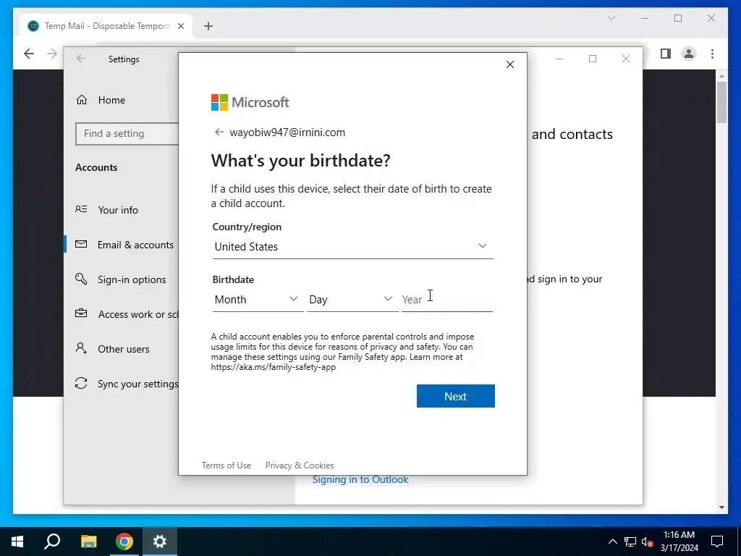Viewport: 741px width, 556px height.
Task: Open the Terms of Use link
Action: tap(226, 466)
